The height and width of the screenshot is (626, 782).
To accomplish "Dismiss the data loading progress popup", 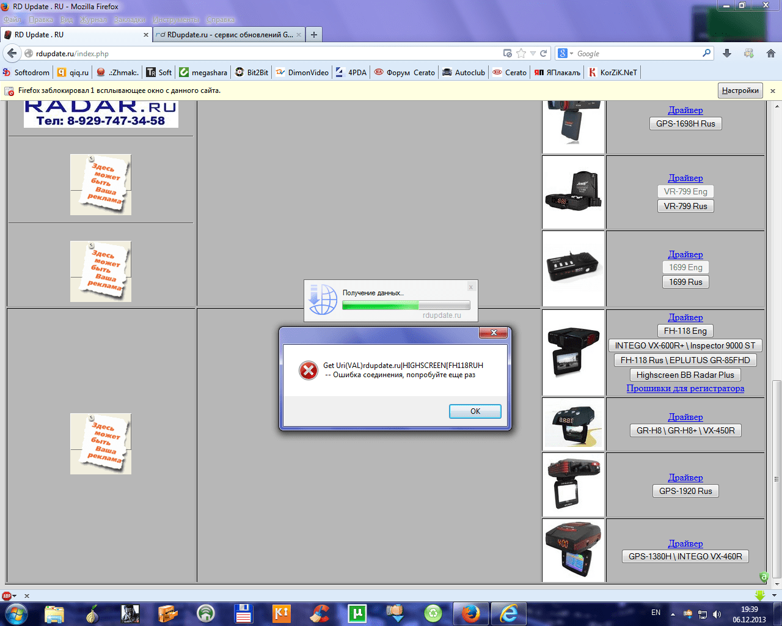I will (x=470, y=287).
